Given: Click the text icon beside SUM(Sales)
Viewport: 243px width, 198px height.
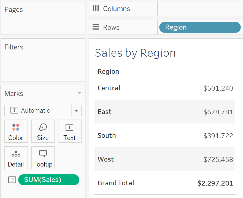Looking at the screenshot, I should coord(12,180).
